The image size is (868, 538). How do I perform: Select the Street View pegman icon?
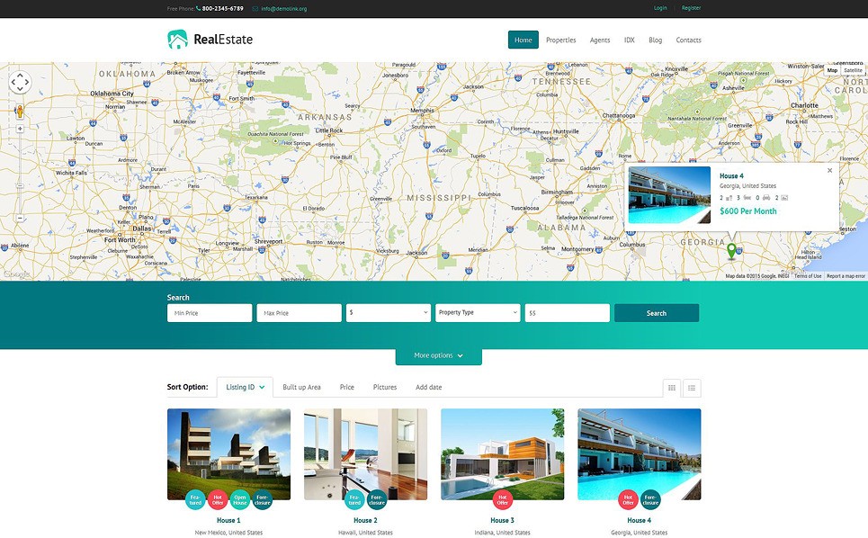click(20, 112)
